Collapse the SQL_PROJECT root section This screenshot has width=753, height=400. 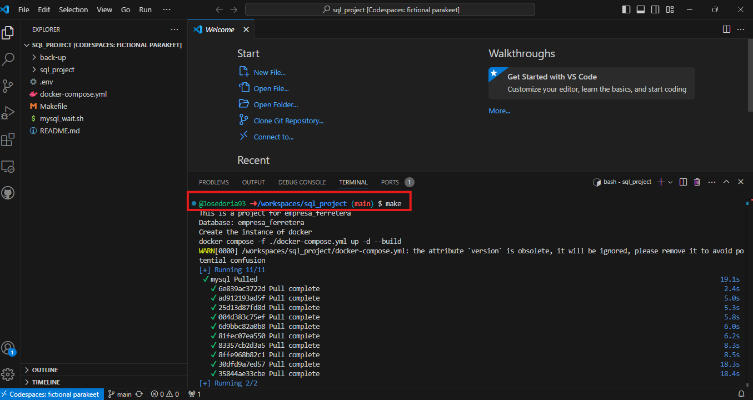[x=104, y=45]
